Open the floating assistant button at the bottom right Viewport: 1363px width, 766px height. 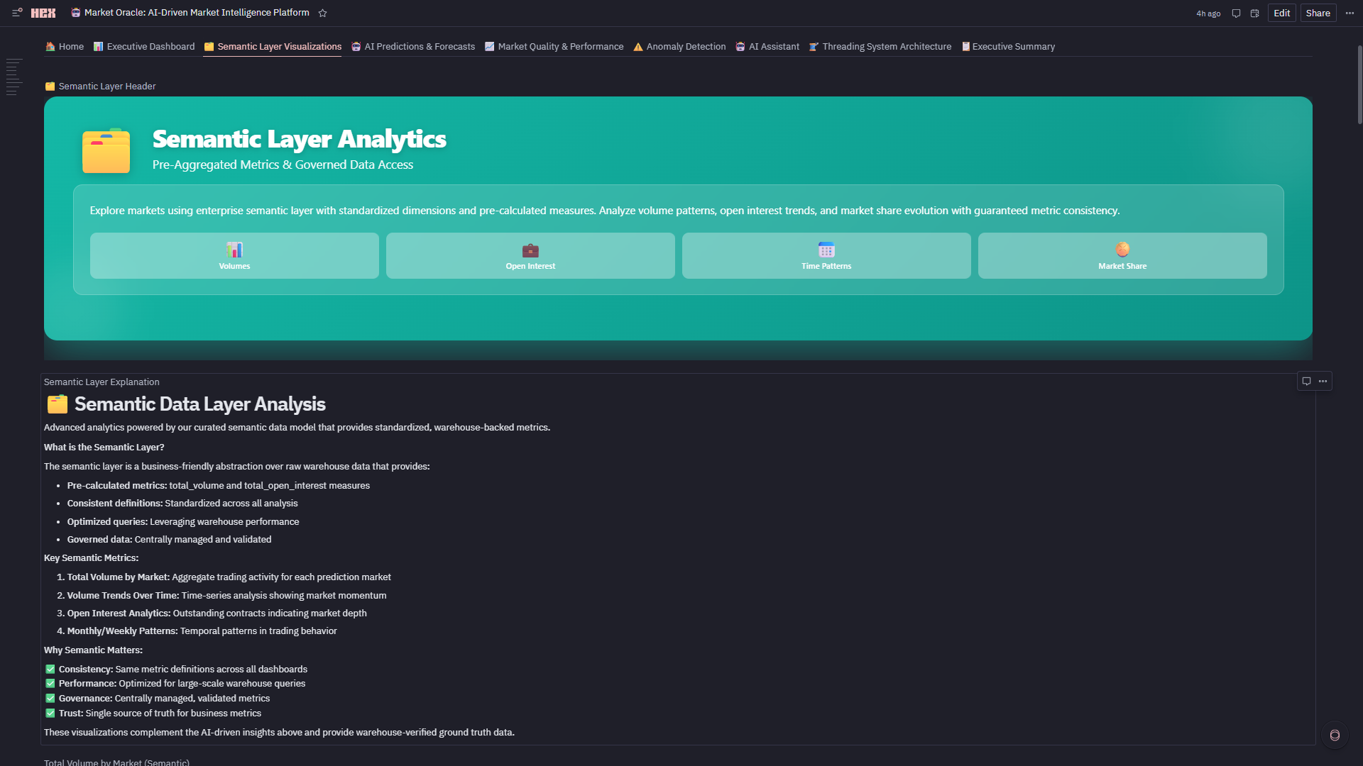point(1335,735)
